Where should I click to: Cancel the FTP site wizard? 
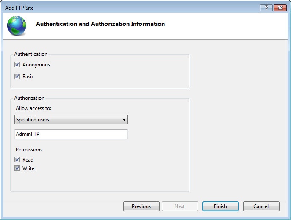click(261, 206)
